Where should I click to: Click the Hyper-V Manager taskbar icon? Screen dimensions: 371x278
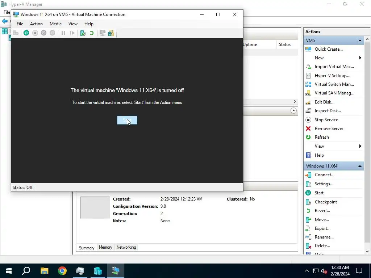tap(98, 271)
